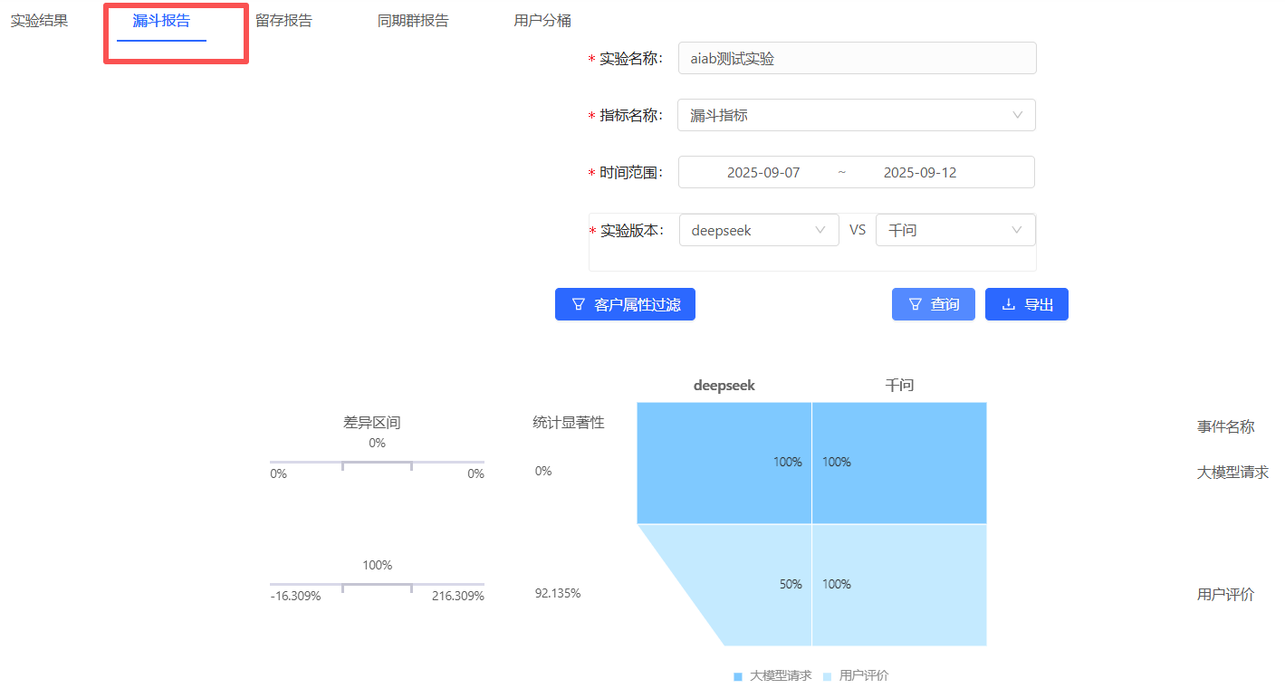Open the 实验结果 tab

(x=39, y=21)
